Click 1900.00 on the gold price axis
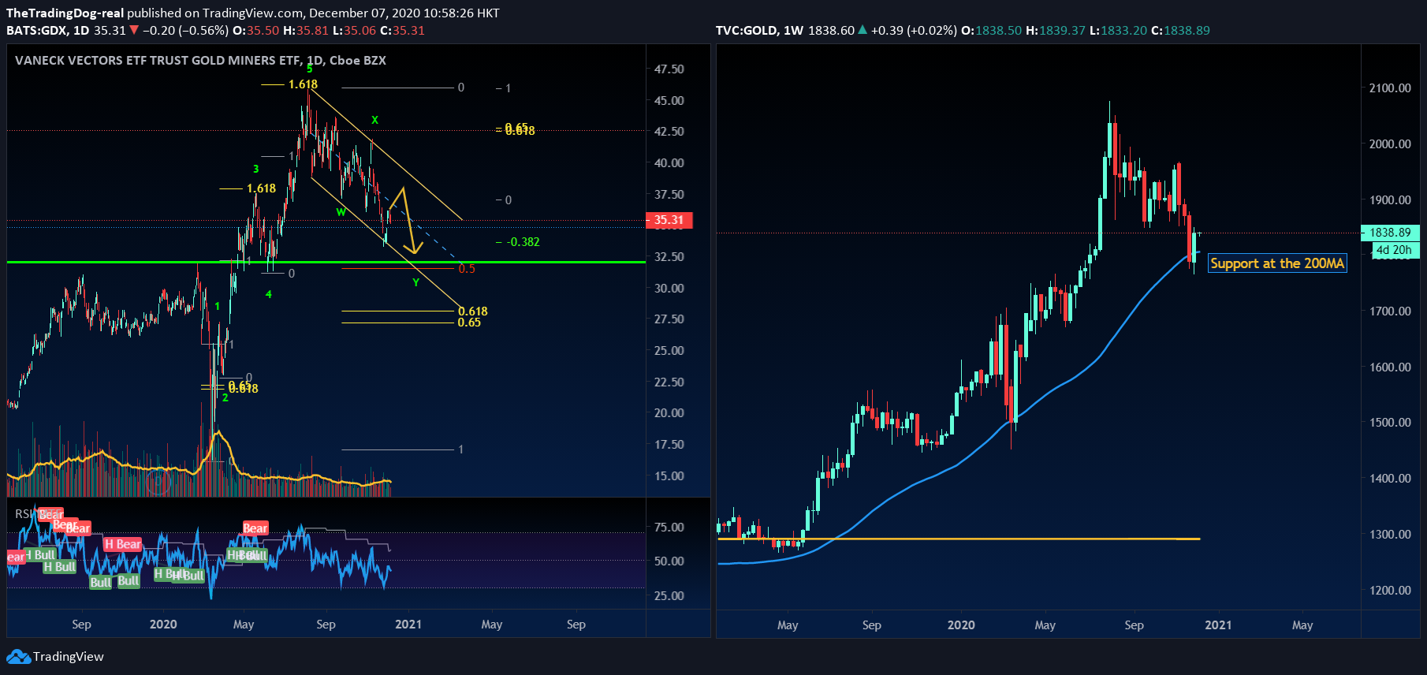This screenshot has height=675, width=1427. (x=1390, y=200)
